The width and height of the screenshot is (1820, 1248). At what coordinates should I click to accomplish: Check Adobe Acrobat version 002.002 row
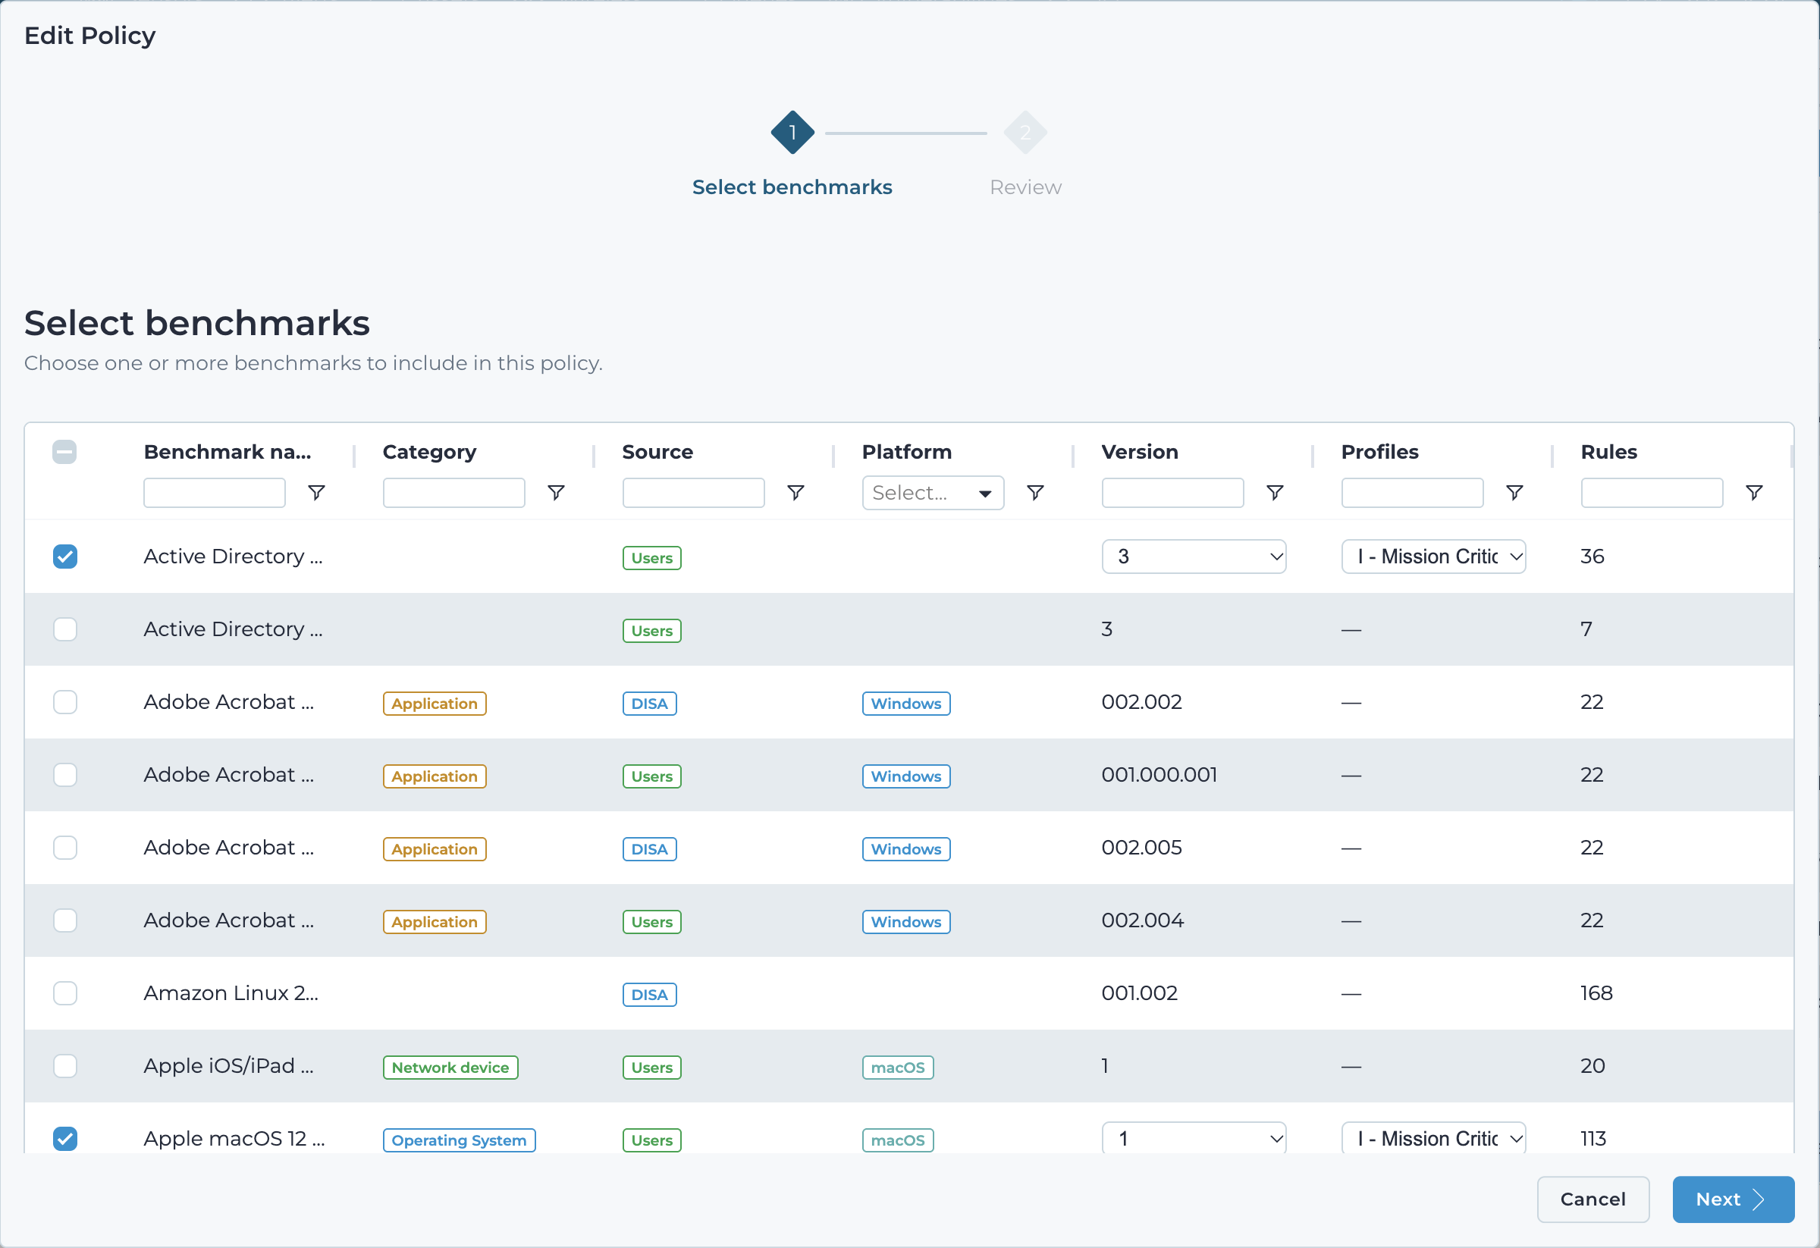[65, 702]
